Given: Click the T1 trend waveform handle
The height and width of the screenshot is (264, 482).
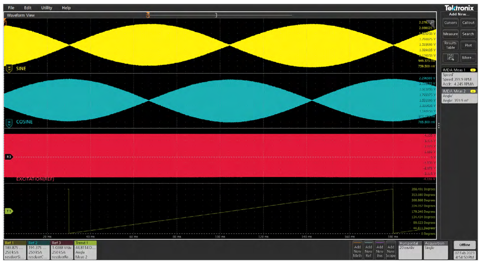Looking at the screenshot, I should 9,211.
